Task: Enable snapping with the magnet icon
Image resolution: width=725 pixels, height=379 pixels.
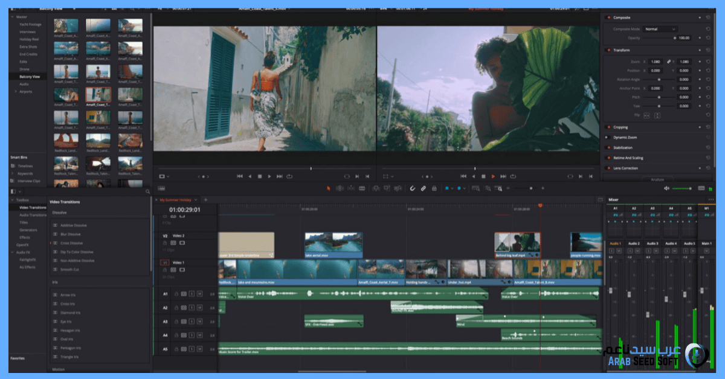Action: point(413,188)
